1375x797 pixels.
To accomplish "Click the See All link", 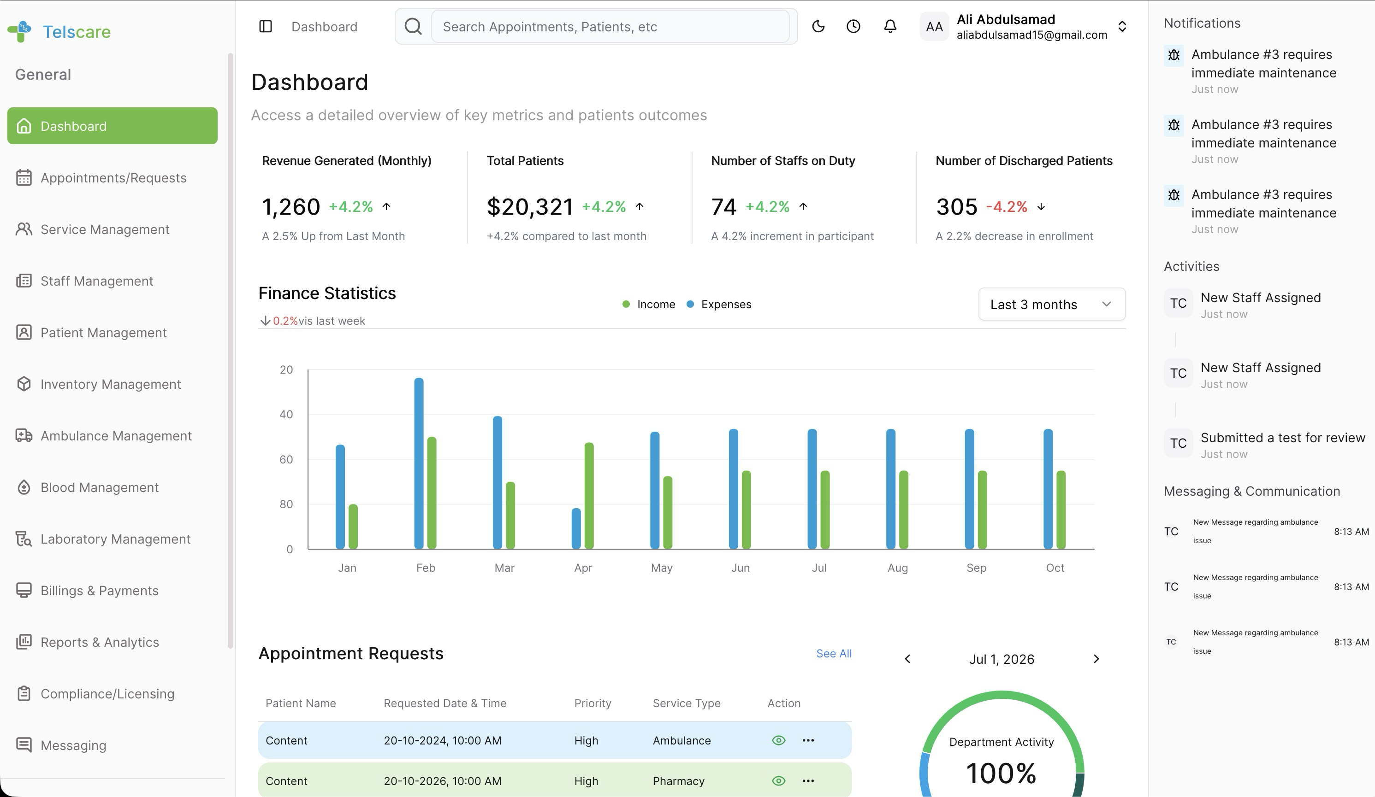I will pos(834,654).
